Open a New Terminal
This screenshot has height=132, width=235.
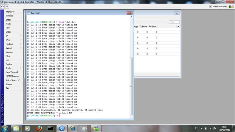click(x=12, y=72)
